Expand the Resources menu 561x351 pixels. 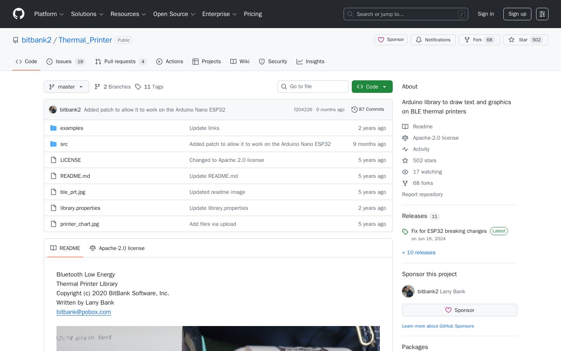pyautogui.click(x=128, y=14)
